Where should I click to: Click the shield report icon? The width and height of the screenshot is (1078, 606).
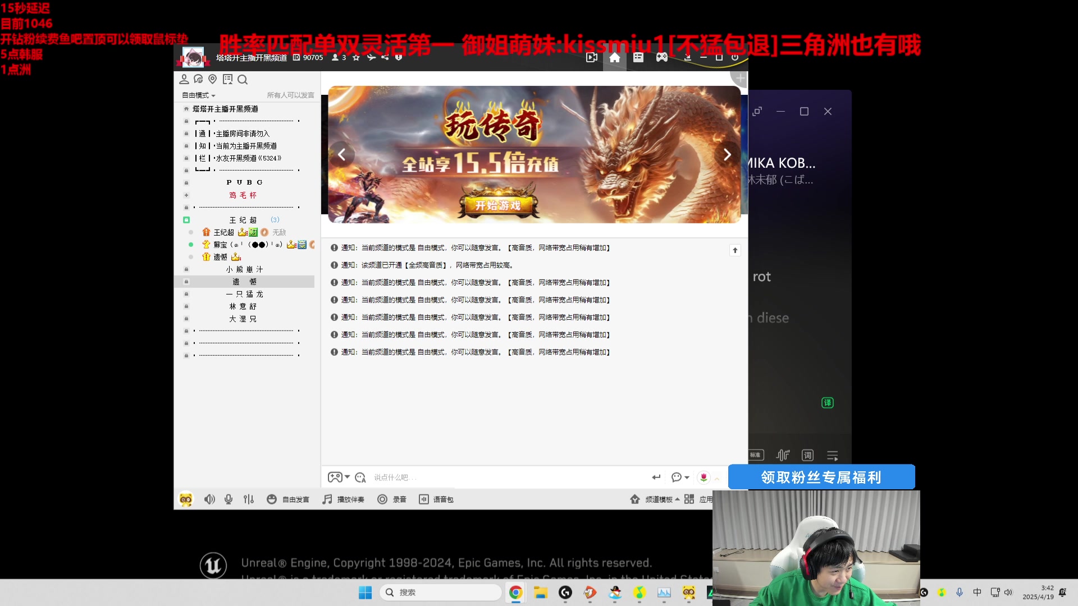click(x=399, y=57)
